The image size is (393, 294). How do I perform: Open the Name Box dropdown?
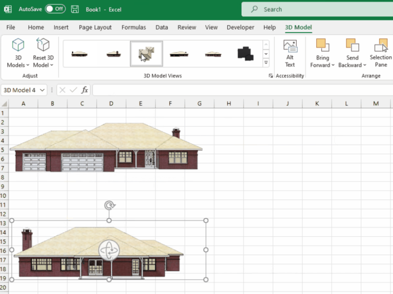click(42, 90)
